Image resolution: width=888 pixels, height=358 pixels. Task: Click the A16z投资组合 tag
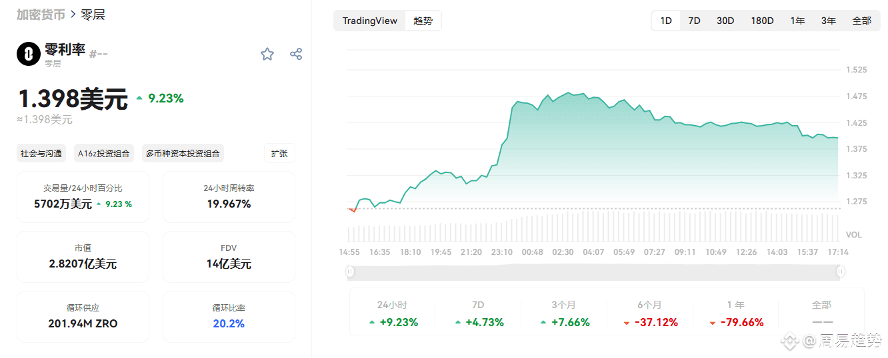pos(103,153)
